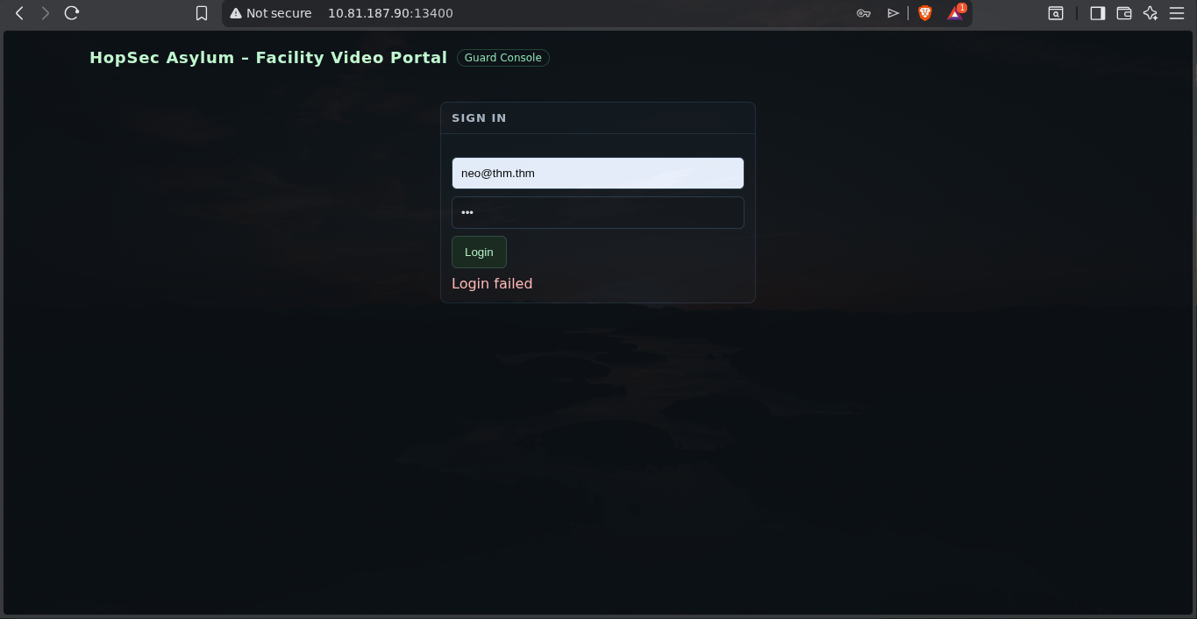Open the Brave Wallet icon
The width and height of the screenshot is (1197, 619).
click(1124, 13)
